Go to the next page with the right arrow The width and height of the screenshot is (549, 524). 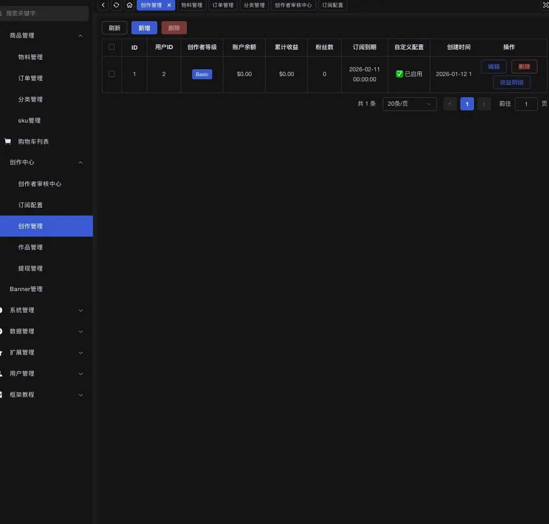(x=484, y=104)
